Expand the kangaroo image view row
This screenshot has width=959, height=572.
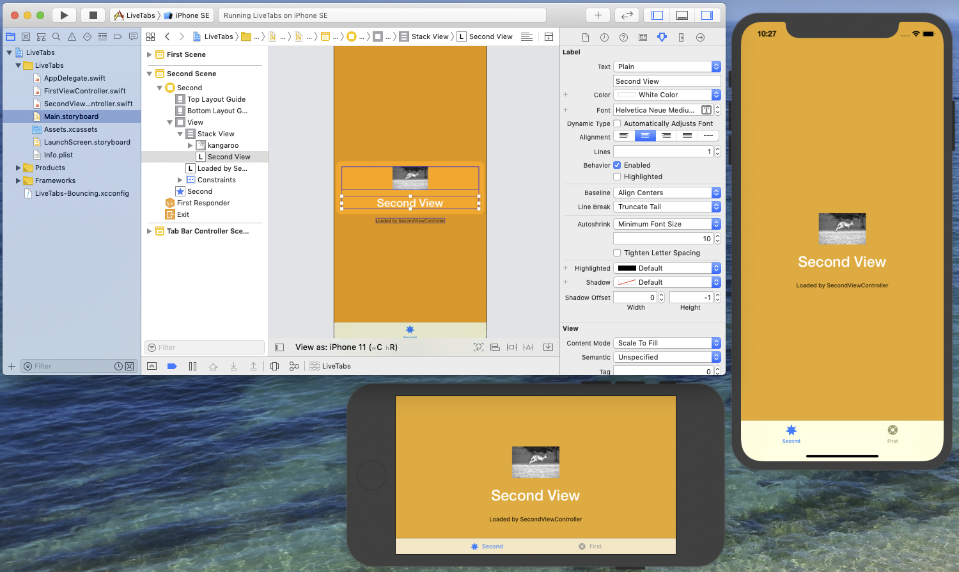click(x=190, y=145)
